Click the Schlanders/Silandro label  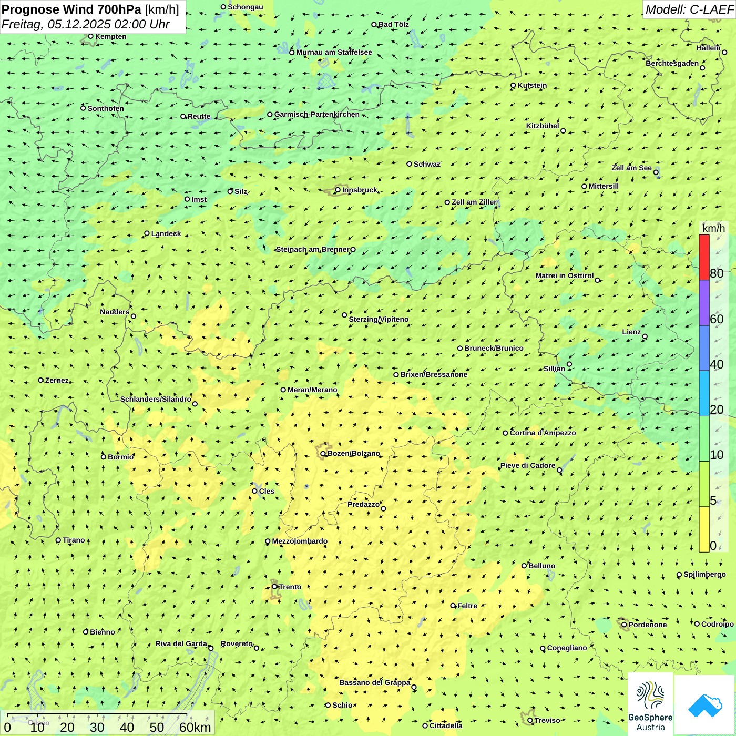(x=156, y=399)
